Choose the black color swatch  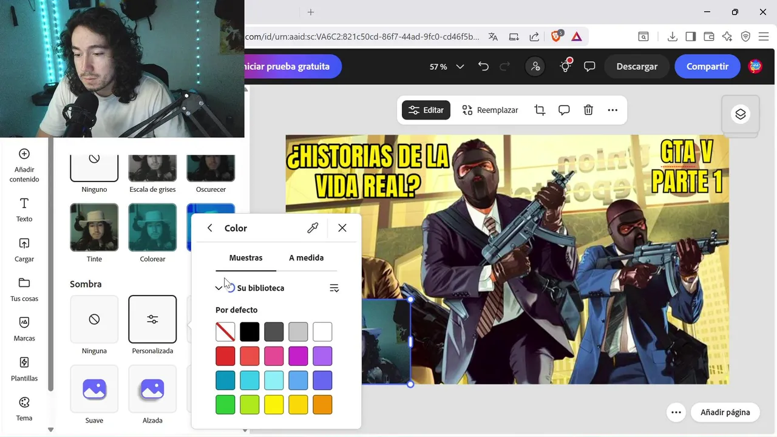(x=249, y=332)
